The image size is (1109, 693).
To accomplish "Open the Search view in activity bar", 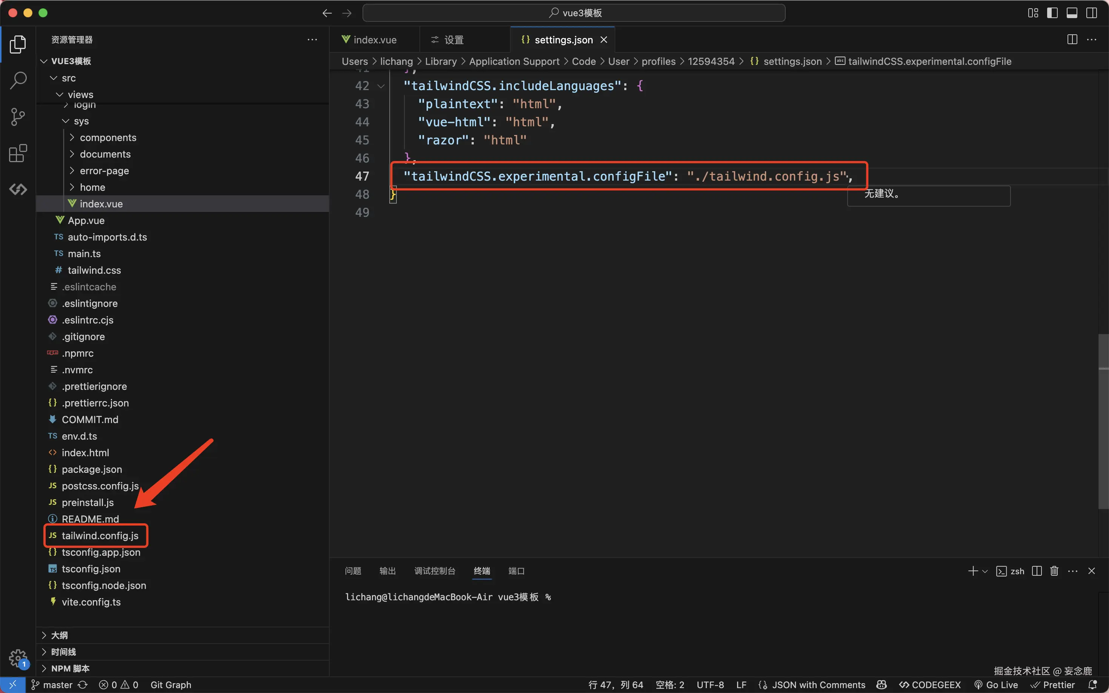I will point(18,80).
